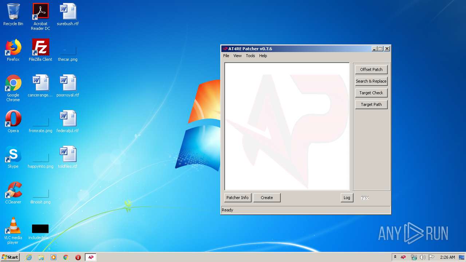Select the surebush.rtf desktop file
Viewport: 466px width, 262px height.
(68, 15)
